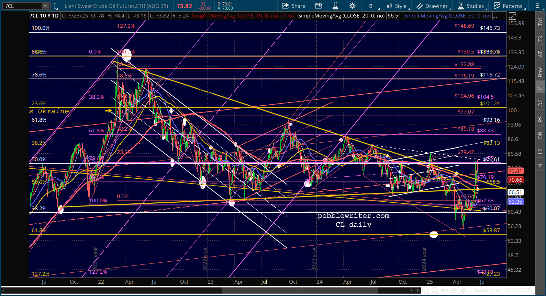Click the white 66.51 price bubble

click(x=515, y=192)
